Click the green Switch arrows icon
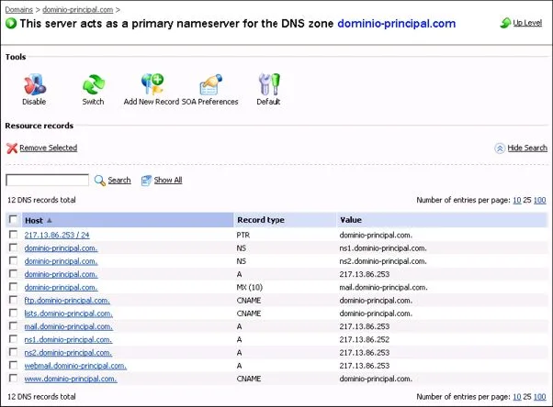This screenshot has width=553, height=407. [94, 84]
